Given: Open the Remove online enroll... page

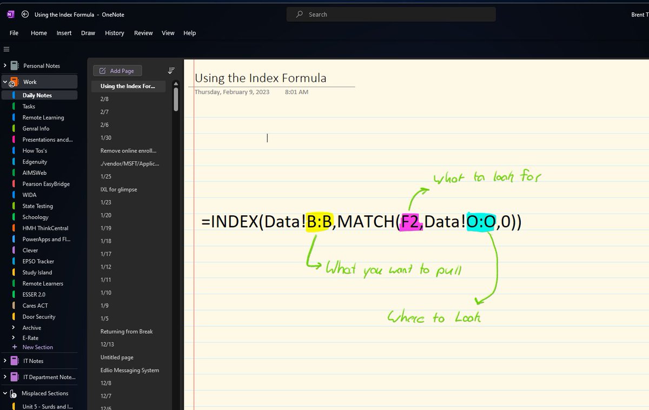Looking at the screenshot, I should pos(129,151).
